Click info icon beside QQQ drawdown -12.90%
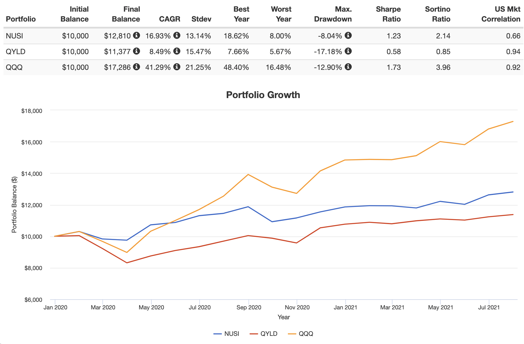 [x=348, y=67]
